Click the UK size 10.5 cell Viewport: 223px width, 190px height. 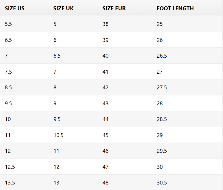coord(74,135)
